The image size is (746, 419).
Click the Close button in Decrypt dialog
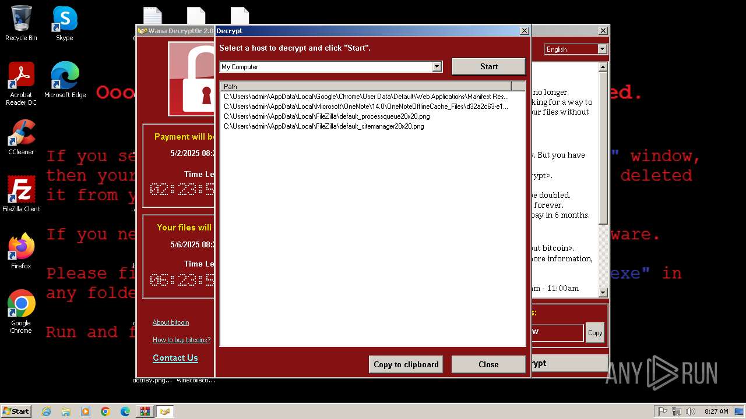click(x=488, y=364)
